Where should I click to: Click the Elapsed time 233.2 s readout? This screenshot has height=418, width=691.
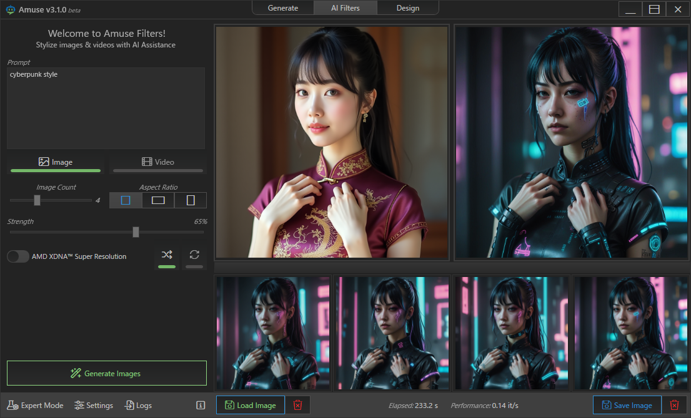point(414,406)
